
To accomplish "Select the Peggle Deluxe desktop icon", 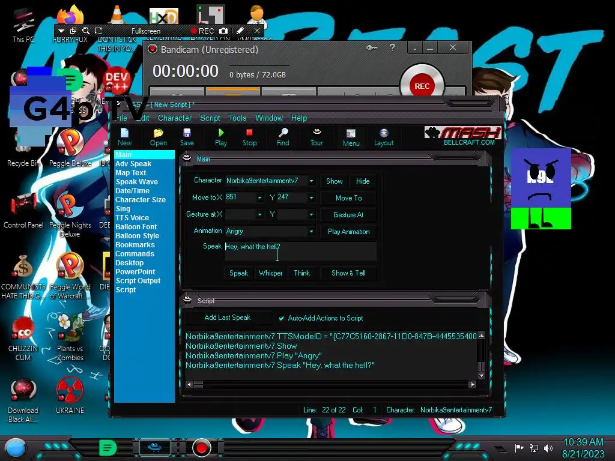I will pyautogui.click(x=70, y=148).
